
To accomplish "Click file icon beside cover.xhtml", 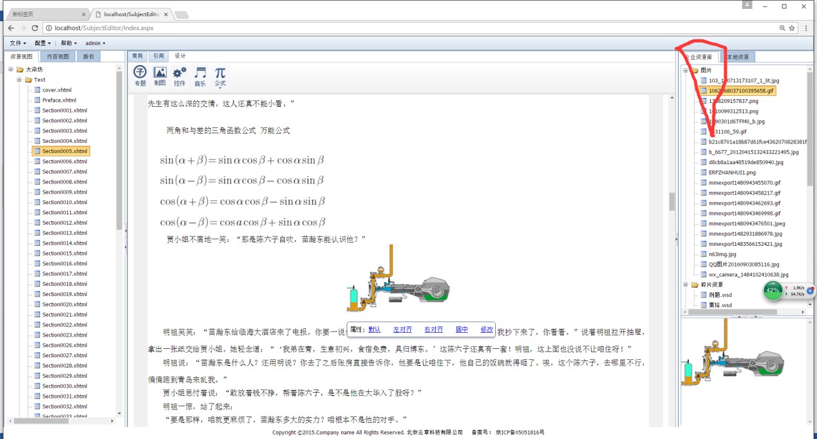I will pos(37,90).
